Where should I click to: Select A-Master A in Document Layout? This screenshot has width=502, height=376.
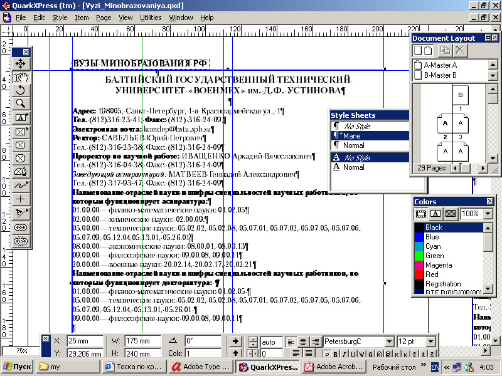pos(450,65)
